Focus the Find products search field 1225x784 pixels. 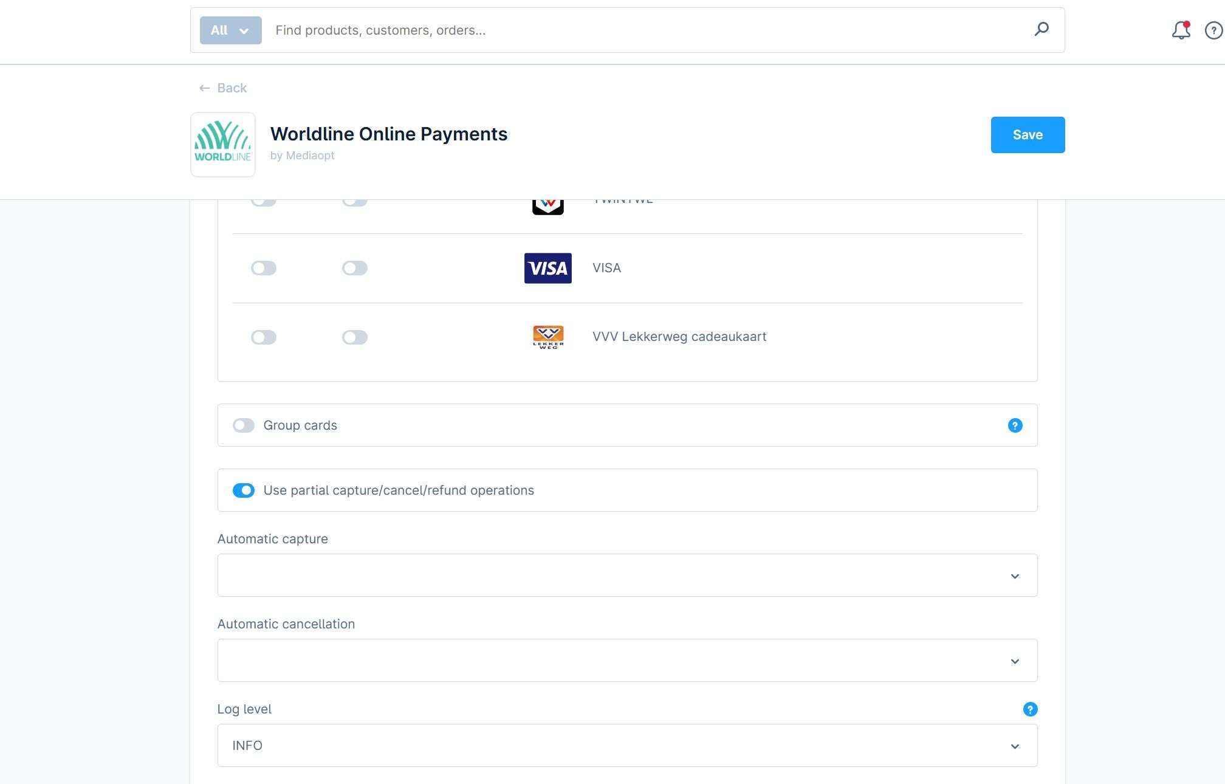[x=644, y=30]
